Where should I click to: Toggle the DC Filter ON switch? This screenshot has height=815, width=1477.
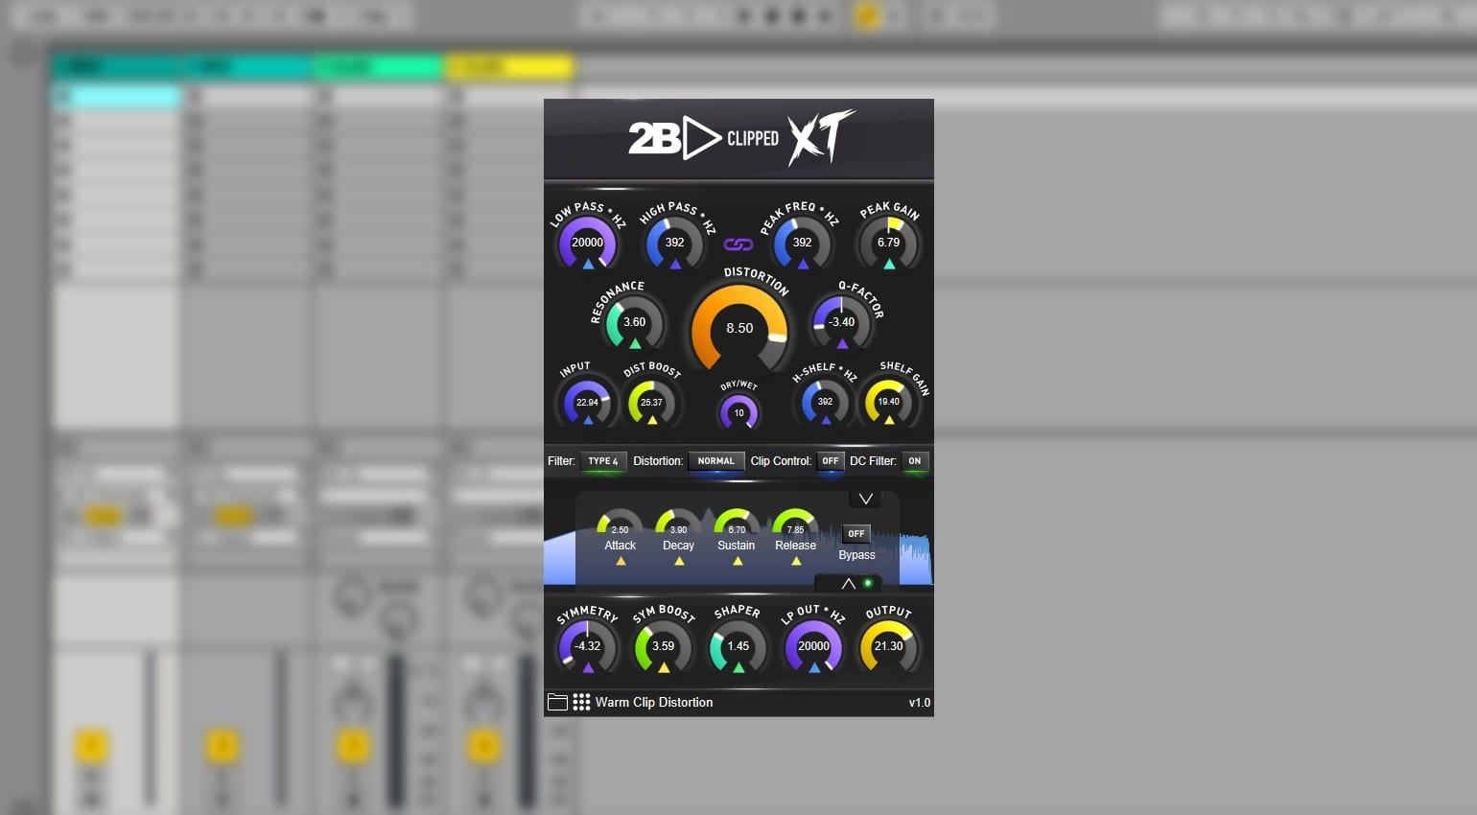915,461
